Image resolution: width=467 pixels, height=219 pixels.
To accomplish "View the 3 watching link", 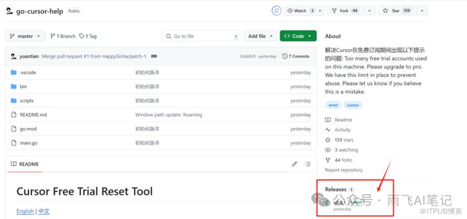I will [346, 150].
